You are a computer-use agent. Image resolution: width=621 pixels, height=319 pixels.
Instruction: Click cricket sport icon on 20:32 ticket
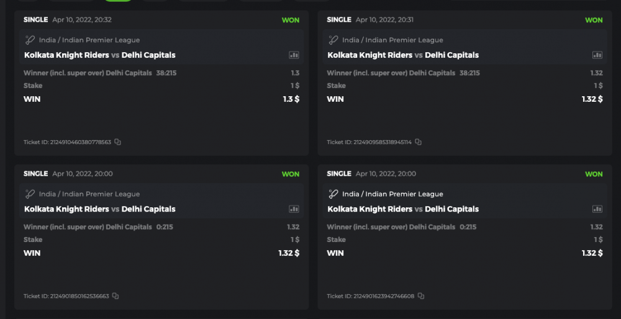[x=29, y=40]
